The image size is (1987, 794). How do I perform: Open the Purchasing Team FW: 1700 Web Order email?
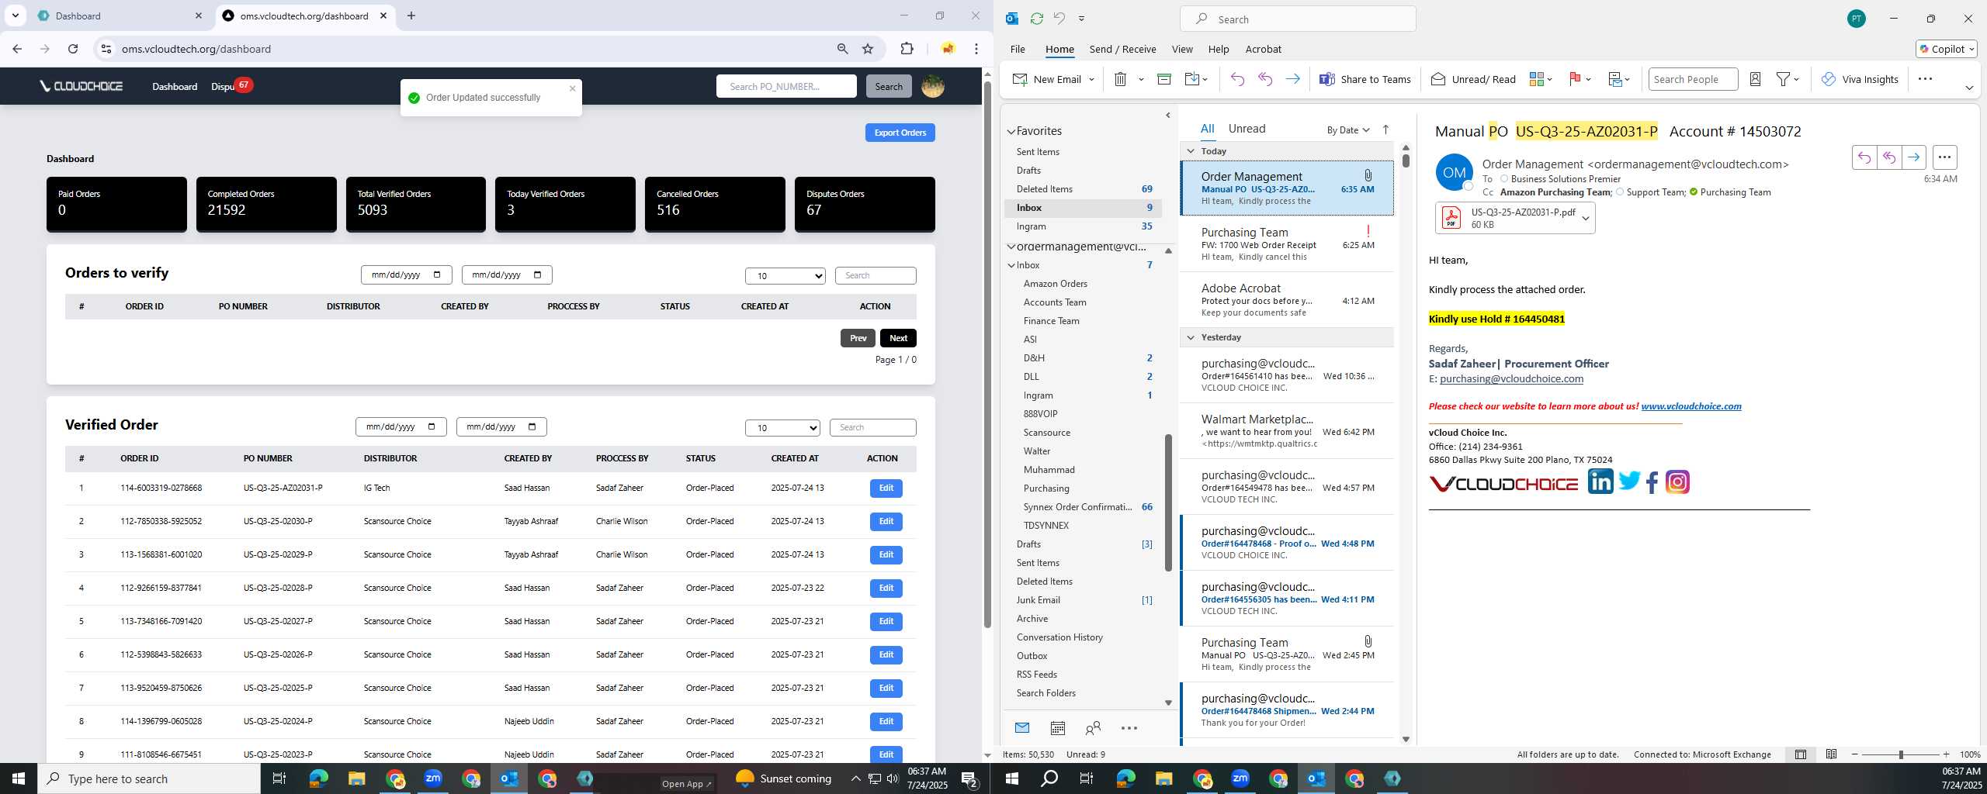tap(1286, 243)
